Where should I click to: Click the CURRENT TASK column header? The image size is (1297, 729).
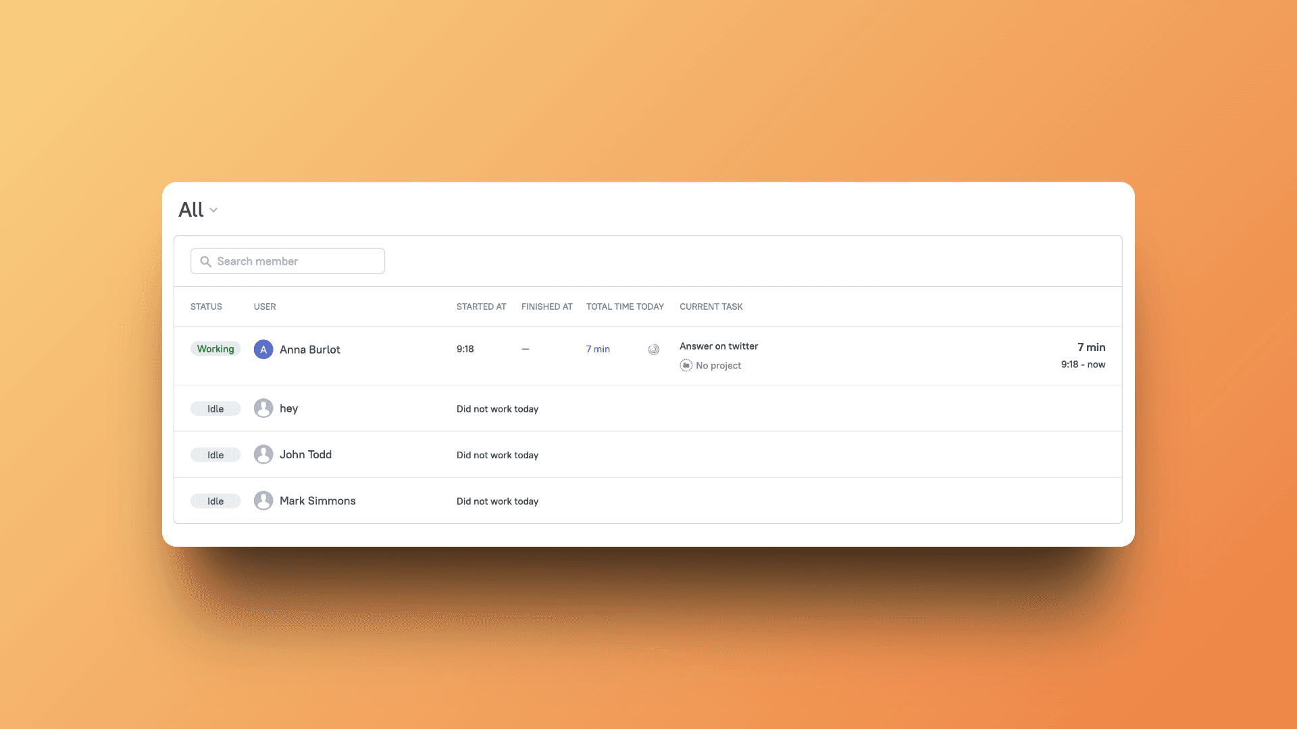coord(711,306)
